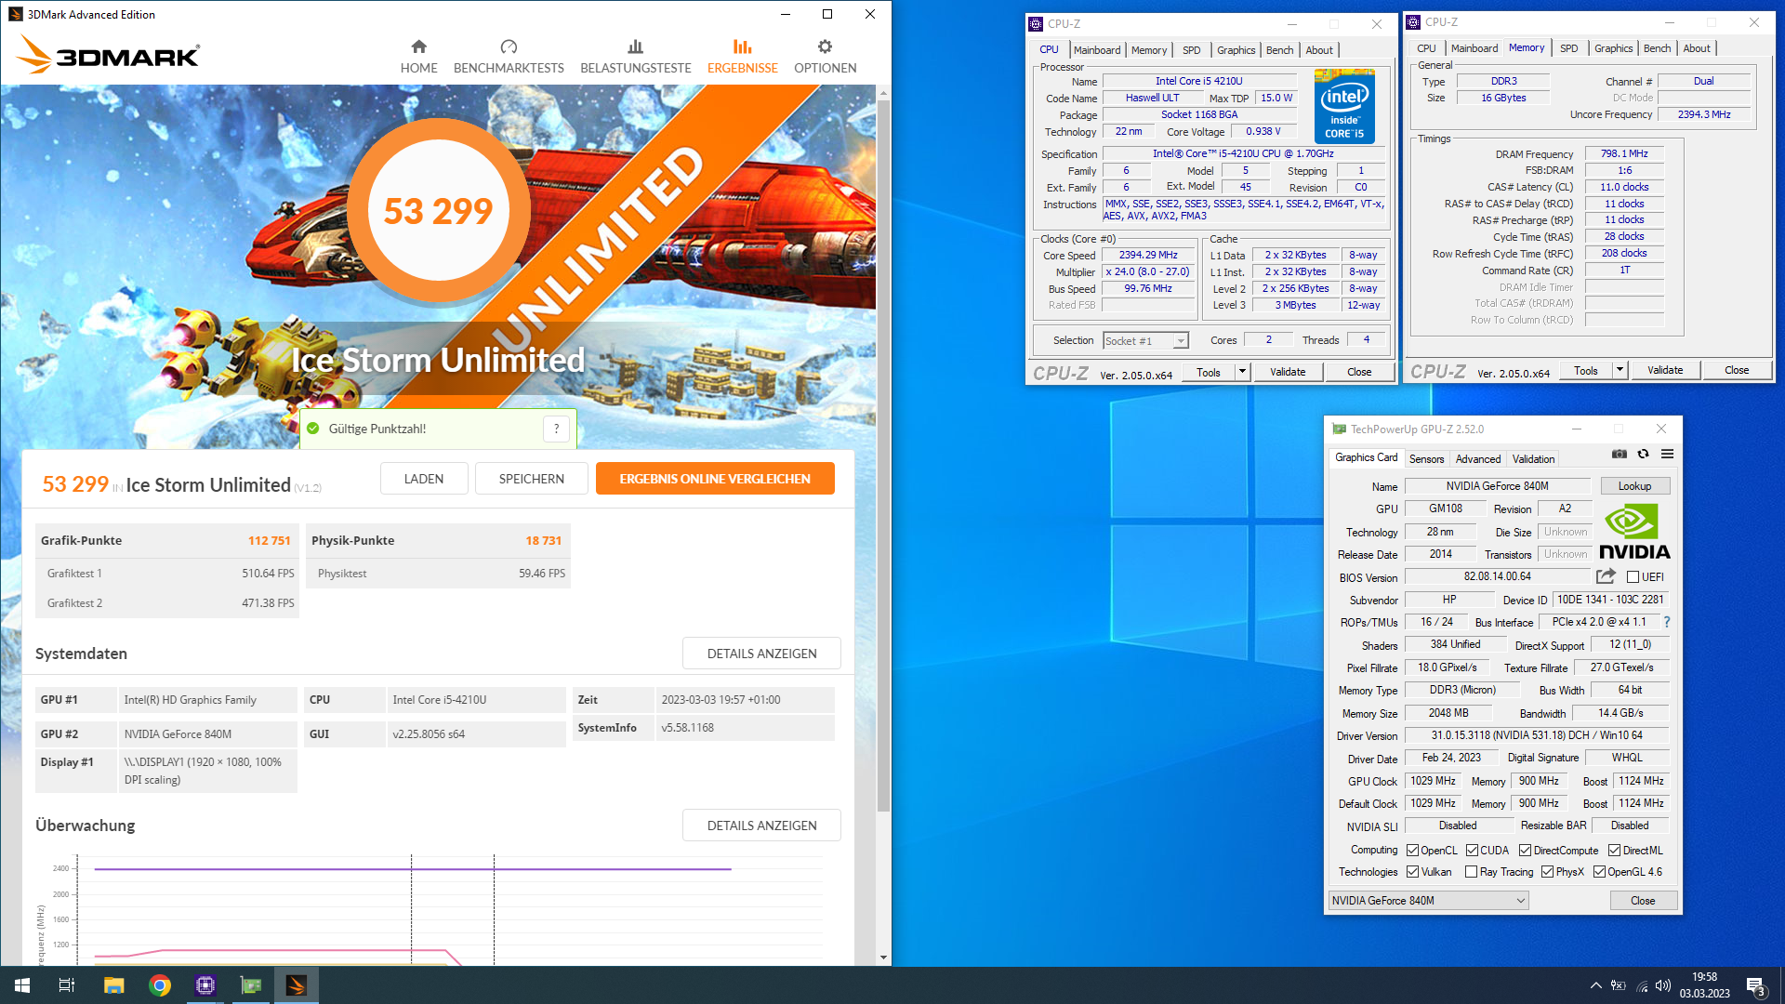The height and width of the screenshot is (1004, 1785).
Task: Open the notification center
Action: coord(1755,985)
